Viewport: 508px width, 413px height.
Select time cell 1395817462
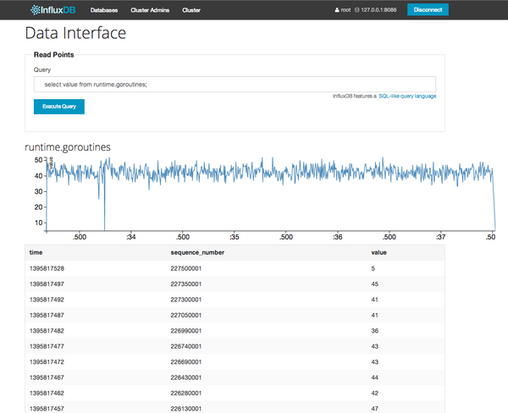[47, 393]
